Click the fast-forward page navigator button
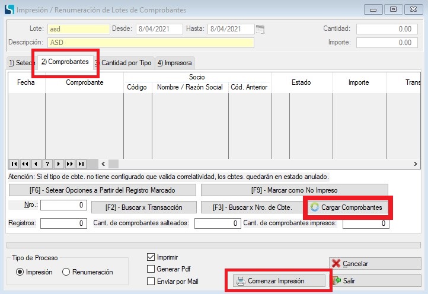 click(69, 164)
